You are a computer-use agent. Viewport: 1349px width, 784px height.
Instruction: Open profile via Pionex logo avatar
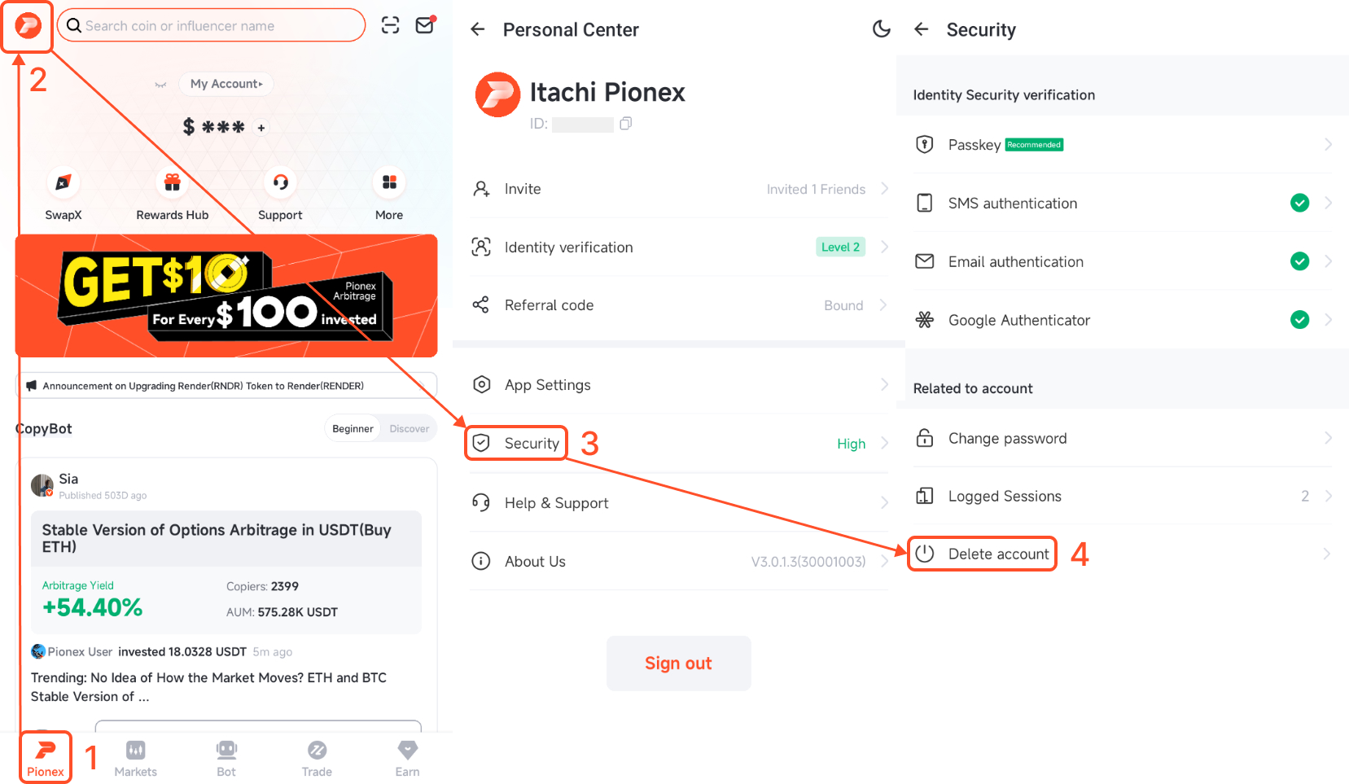(28, 26)
